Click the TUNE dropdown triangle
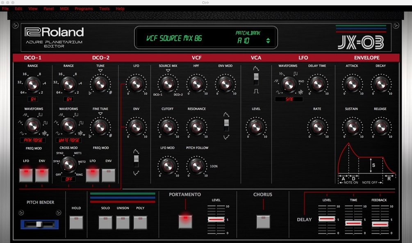 (100, 70)
